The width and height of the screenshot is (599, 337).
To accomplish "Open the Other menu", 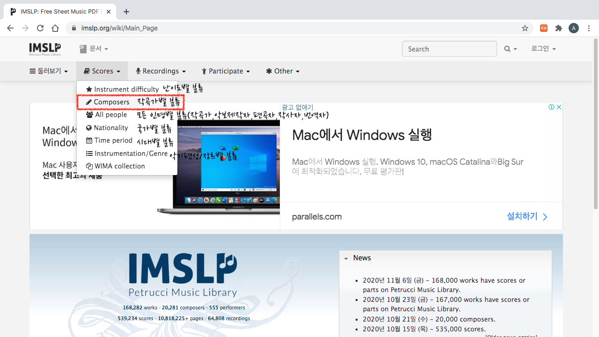I will click(x=283, y=71).
